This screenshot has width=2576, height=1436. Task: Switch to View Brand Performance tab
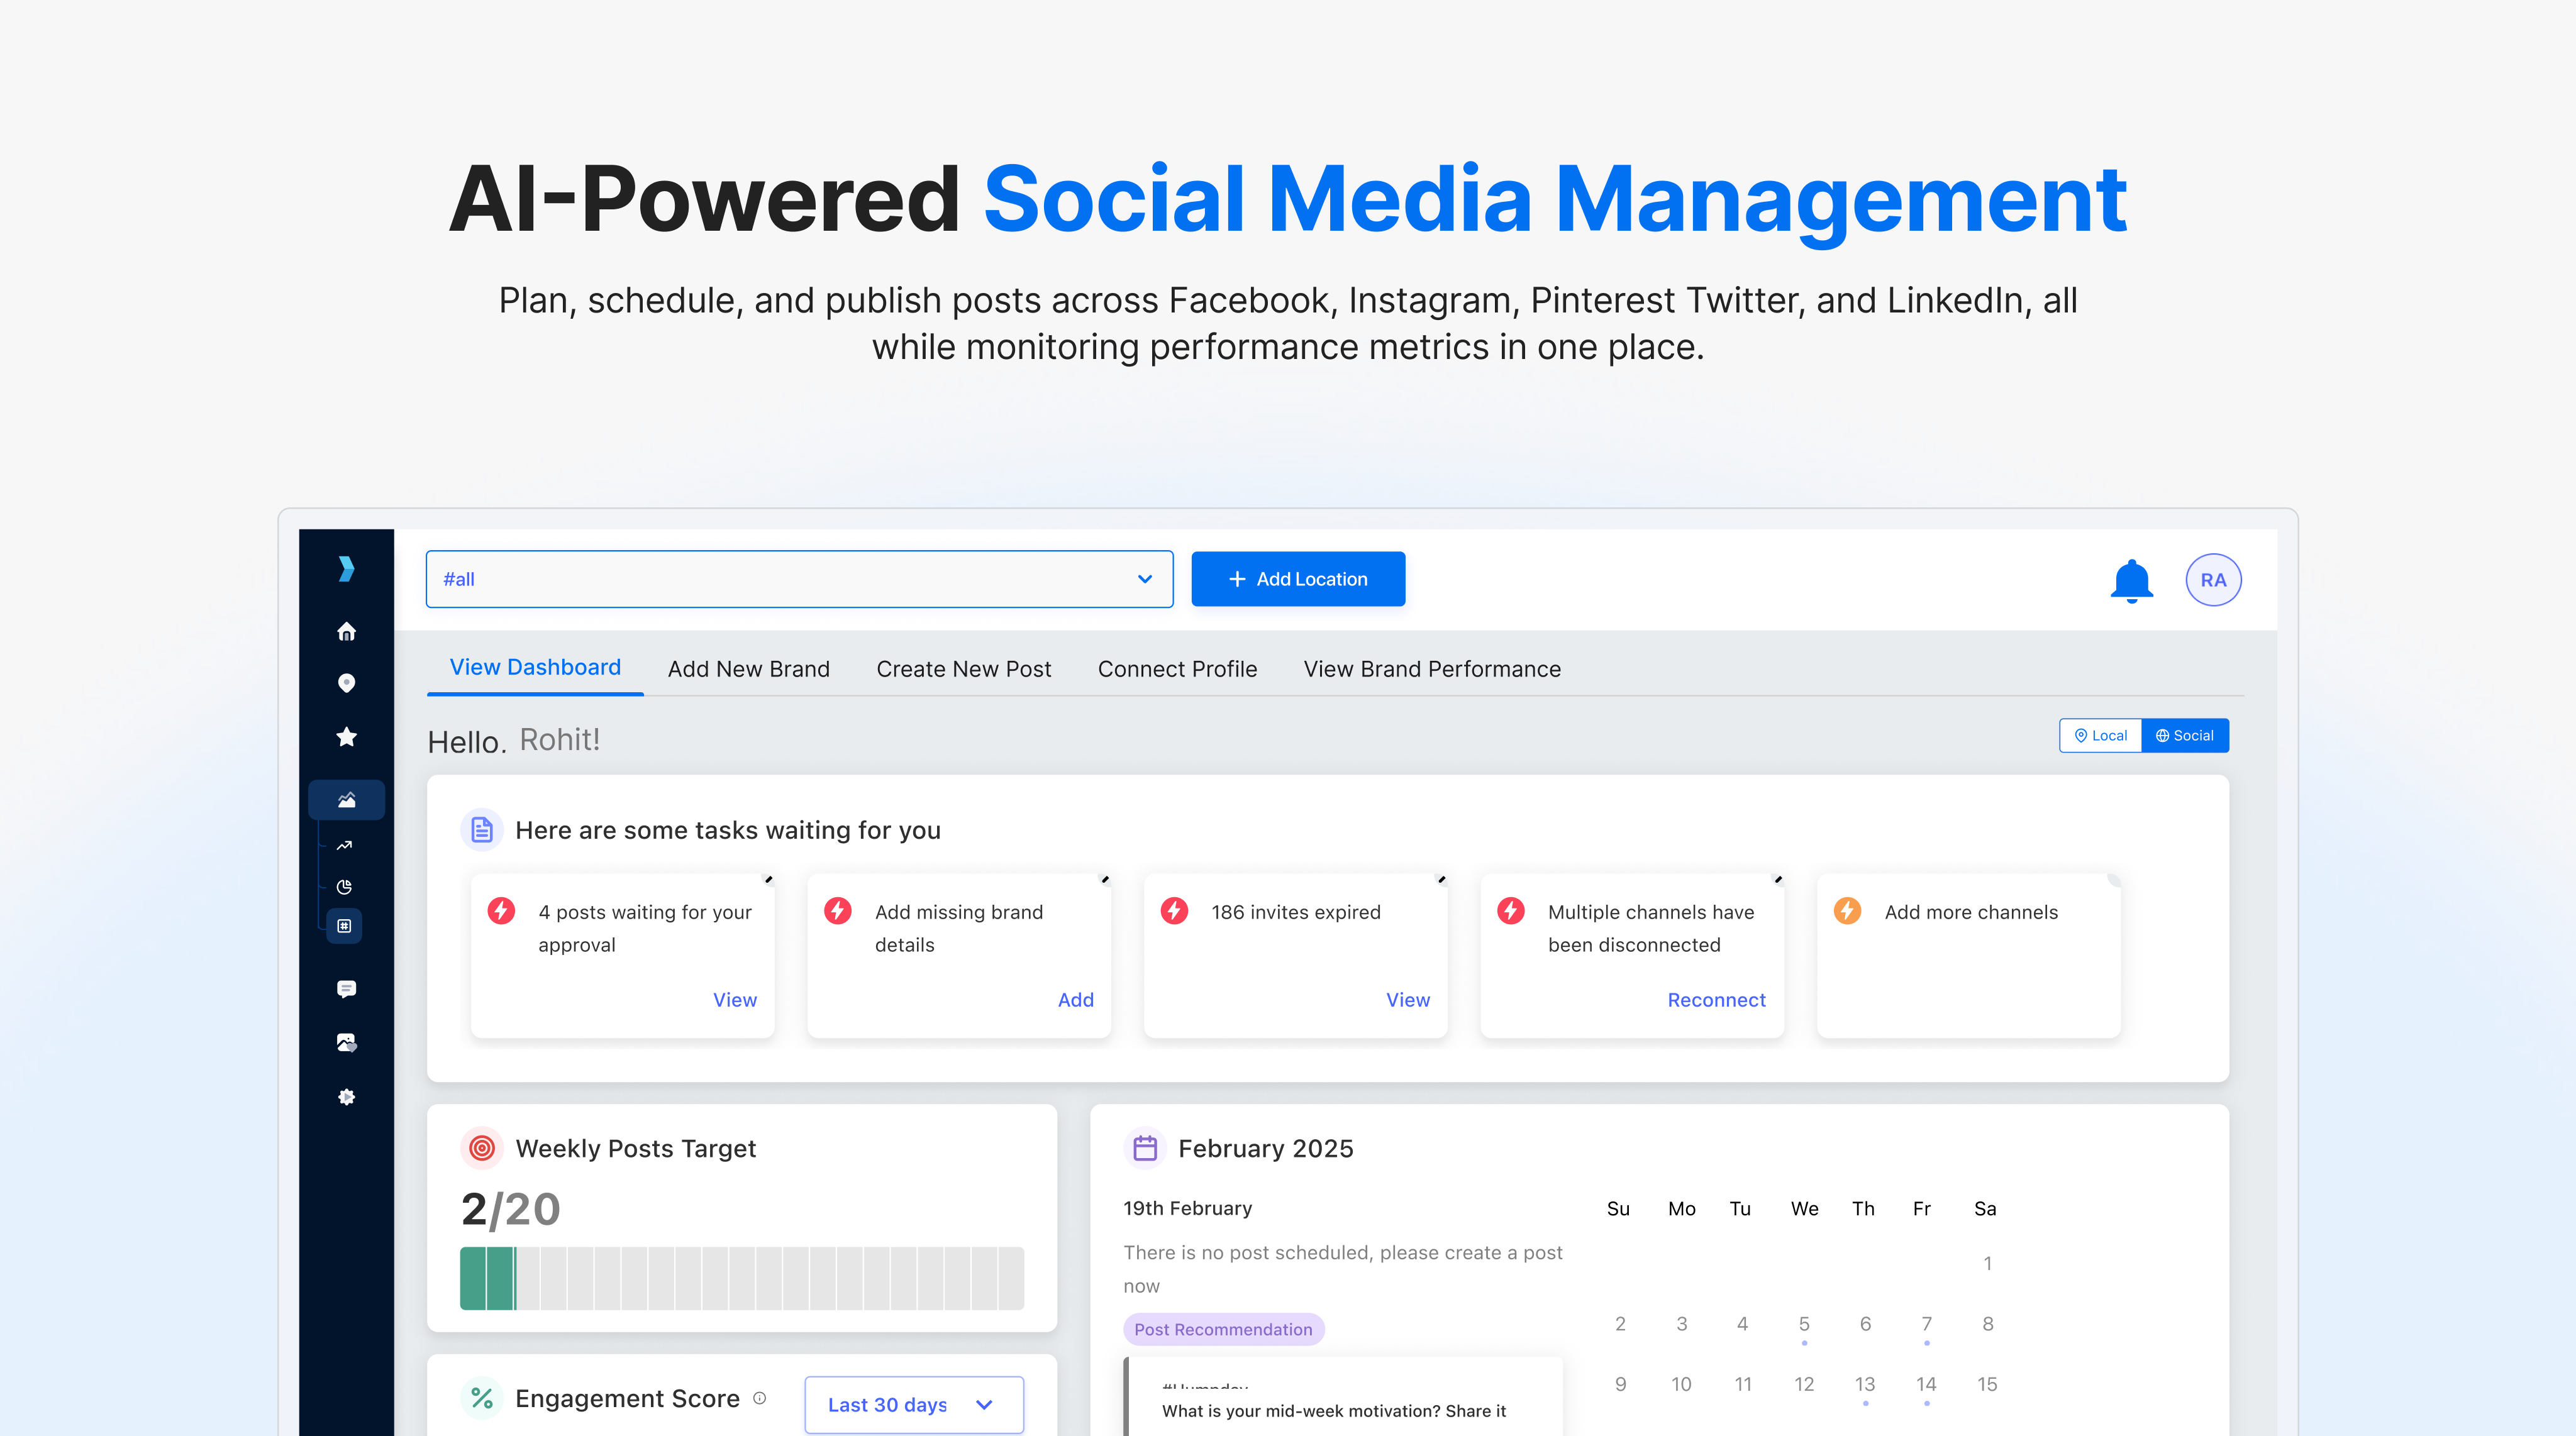pyautogui.click(x=1431, y=669)
